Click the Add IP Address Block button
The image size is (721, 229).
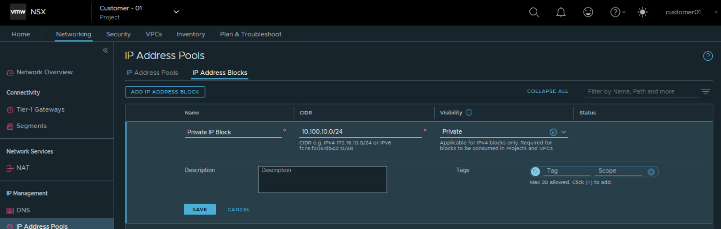coord(165,92)
